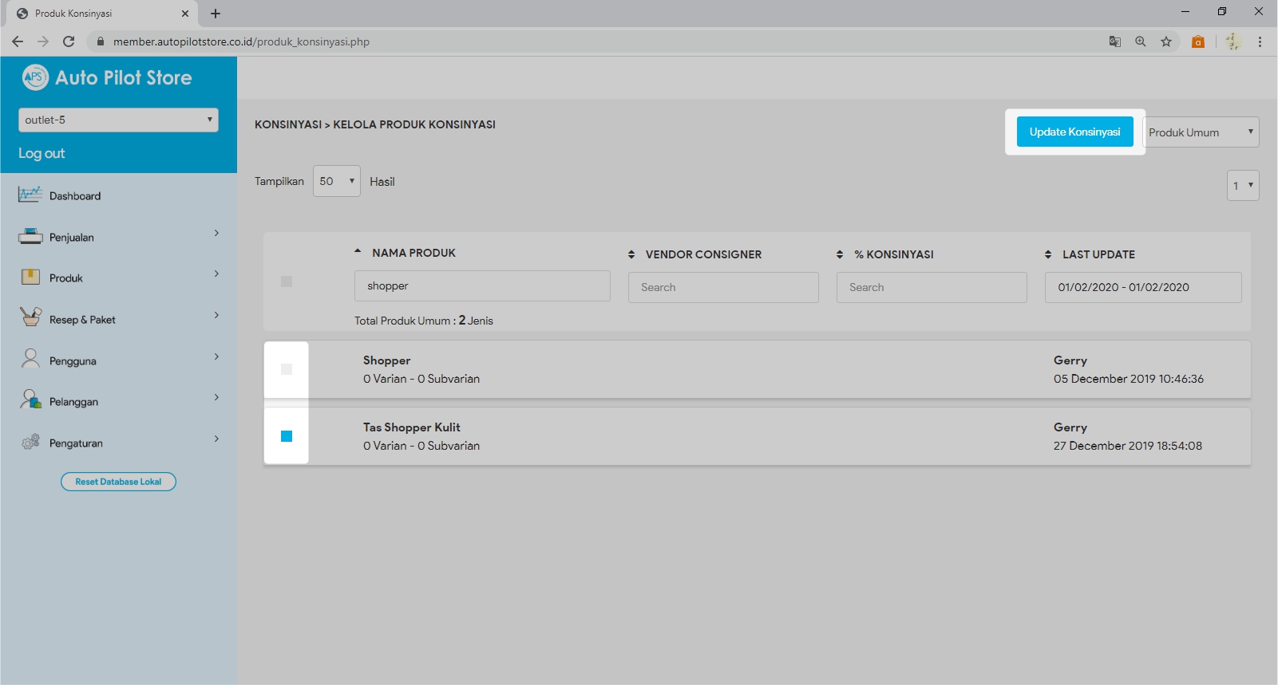Click the Resep & Paket mortar icon
Image resolution: width=1278 pixels, height=685 pixels.
(x=30, y=318)
